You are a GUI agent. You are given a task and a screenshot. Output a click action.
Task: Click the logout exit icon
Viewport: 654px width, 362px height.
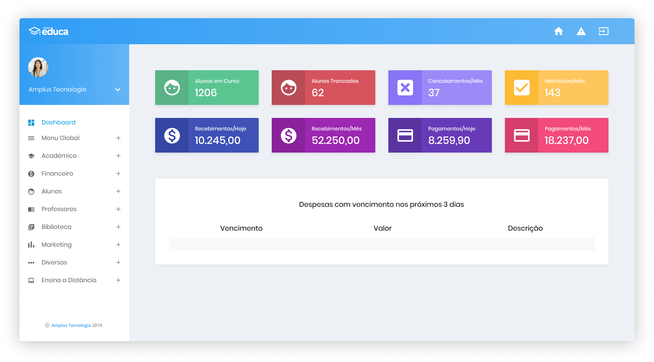point(604,31)
